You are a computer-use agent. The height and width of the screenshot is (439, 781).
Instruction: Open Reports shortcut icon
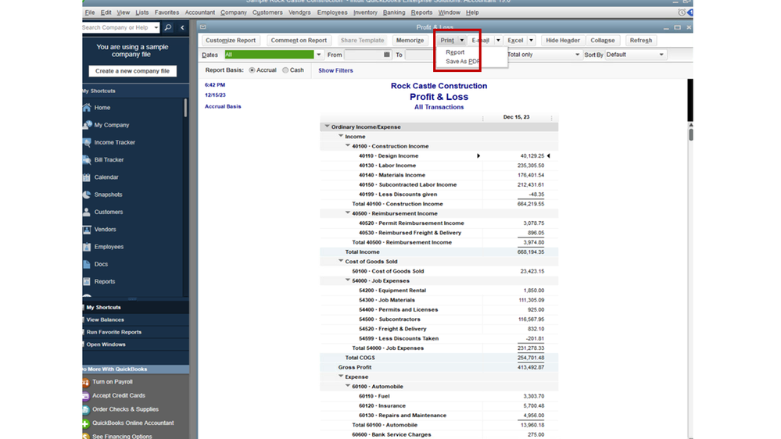click(87, 282)
